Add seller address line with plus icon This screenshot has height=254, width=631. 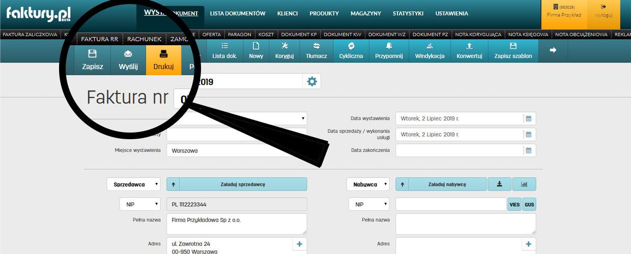click(x=299, y=244)
